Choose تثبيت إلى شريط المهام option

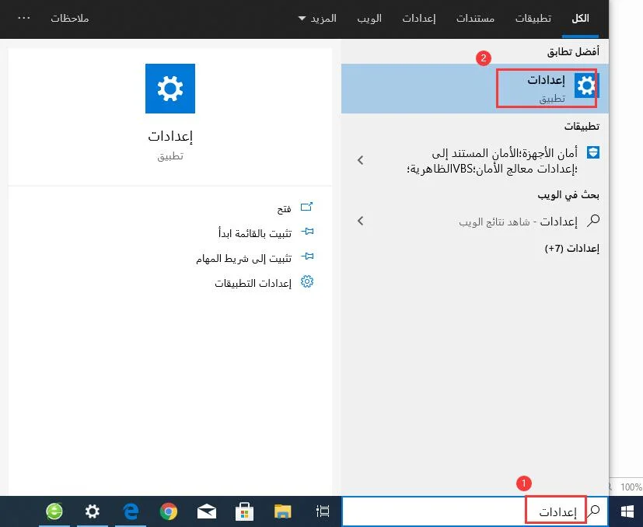(x=243, y=258)
